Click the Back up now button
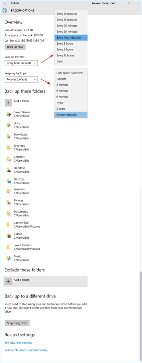Screen dimensions: 142x363 point(15,47)
